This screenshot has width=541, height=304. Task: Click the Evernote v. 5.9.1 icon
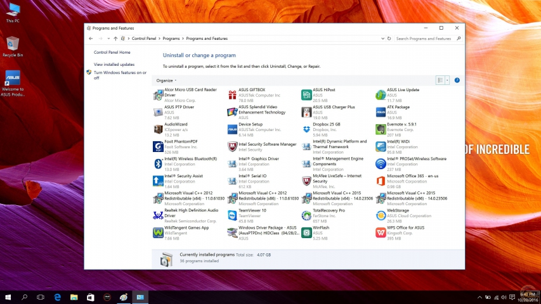(x=381, y=129)
